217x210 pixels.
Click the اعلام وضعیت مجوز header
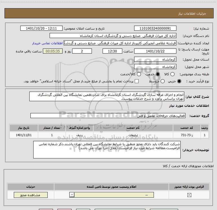click(111, 187)
